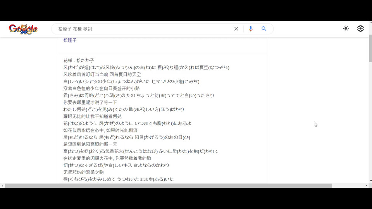Click the line beginning 风(かぜ)が运(はこ)ぶ
The image size is (372, 209).
[146, 67]
